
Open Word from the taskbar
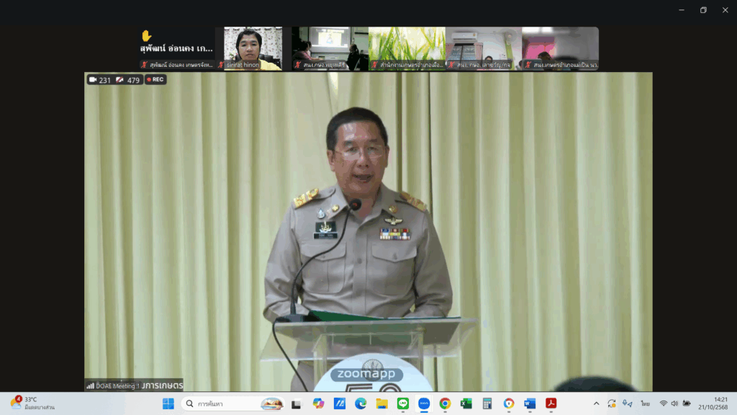pos(530,403)
